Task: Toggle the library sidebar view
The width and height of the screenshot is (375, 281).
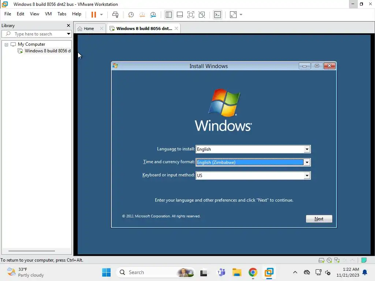Action: [x=168, y=15]
